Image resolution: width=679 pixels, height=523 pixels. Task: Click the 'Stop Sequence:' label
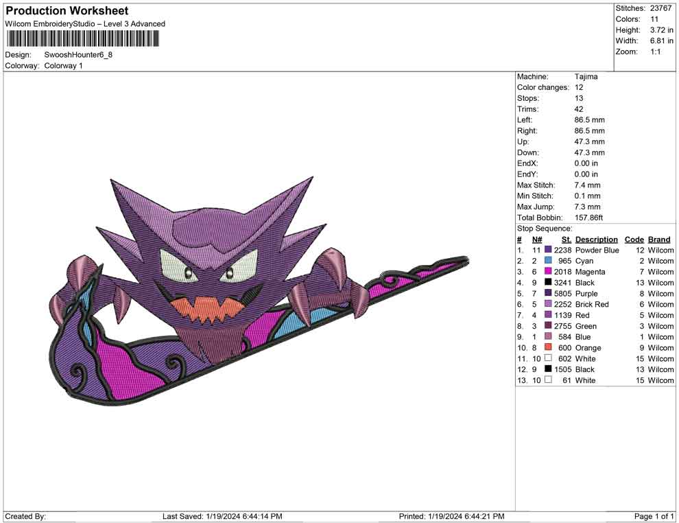point(545,229)
